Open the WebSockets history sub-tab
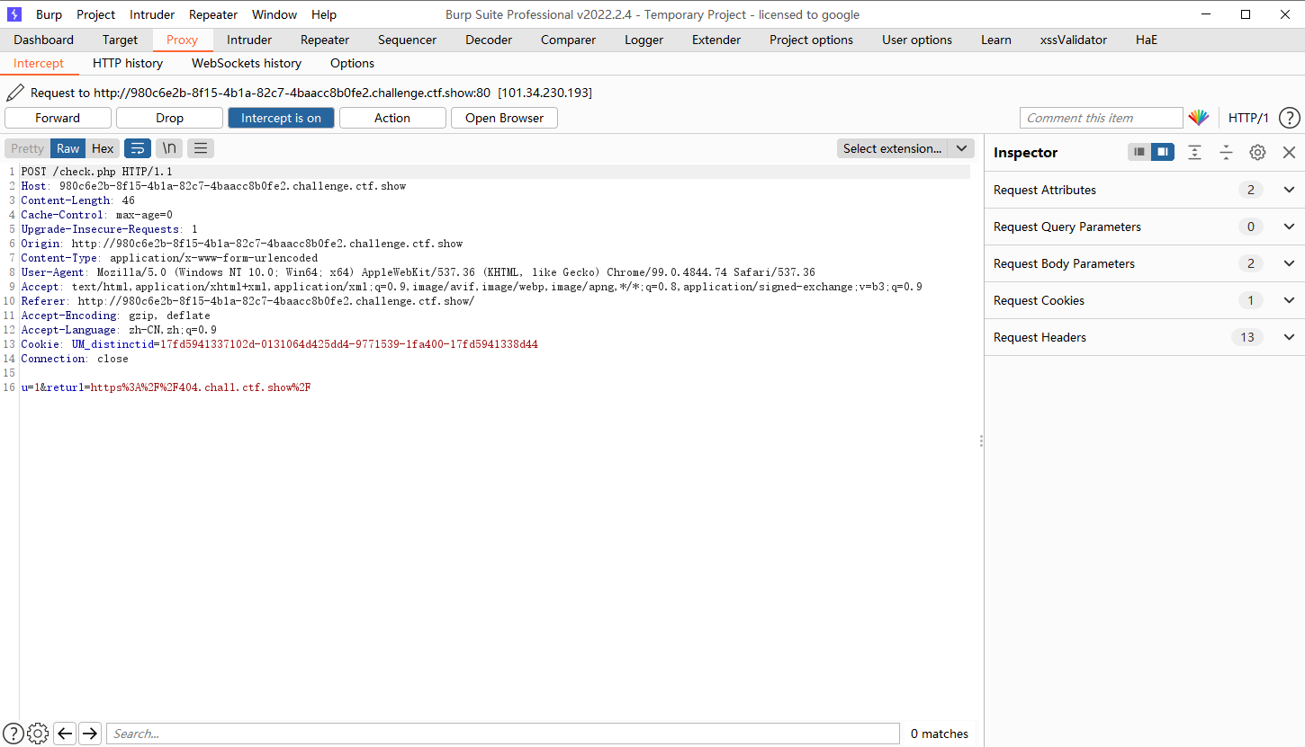 [247, 63]
